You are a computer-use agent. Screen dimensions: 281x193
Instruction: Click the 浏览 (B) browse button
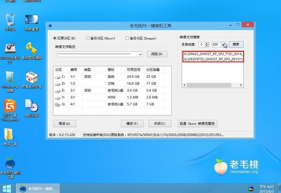pyautogui.click(x=157, y=54)
